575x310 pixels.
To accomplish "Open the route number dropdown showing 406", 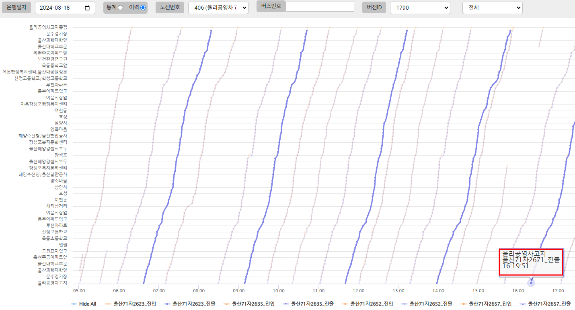I will pos(218,8).
